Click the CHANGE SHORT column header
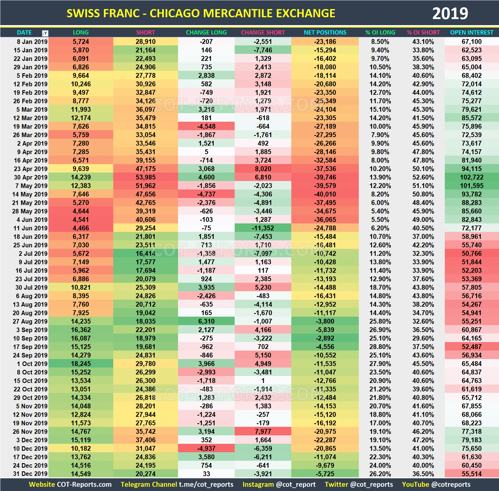499x491 pixels. [263, 32]
